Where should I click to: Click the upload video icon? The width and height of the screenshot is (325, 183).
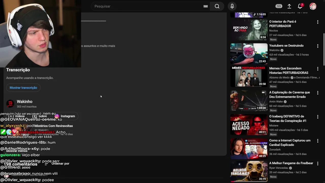pos(289,6)
